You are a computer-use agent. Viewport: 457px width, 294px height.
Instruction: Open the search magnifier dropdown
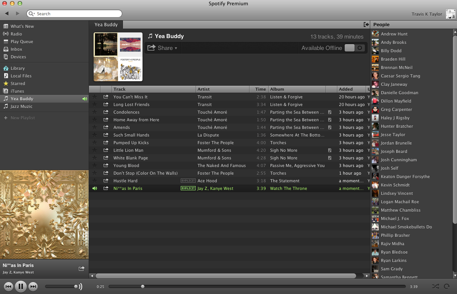point(31,14)
